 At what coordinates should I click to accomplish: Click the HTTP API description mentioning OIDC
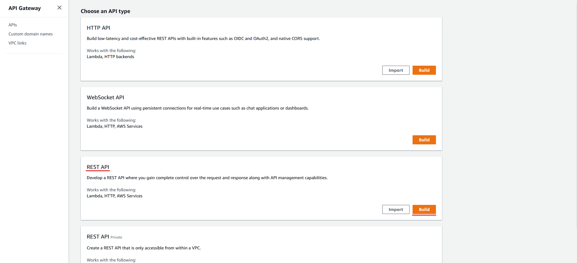pyautogui.click(x=203, y=38)
